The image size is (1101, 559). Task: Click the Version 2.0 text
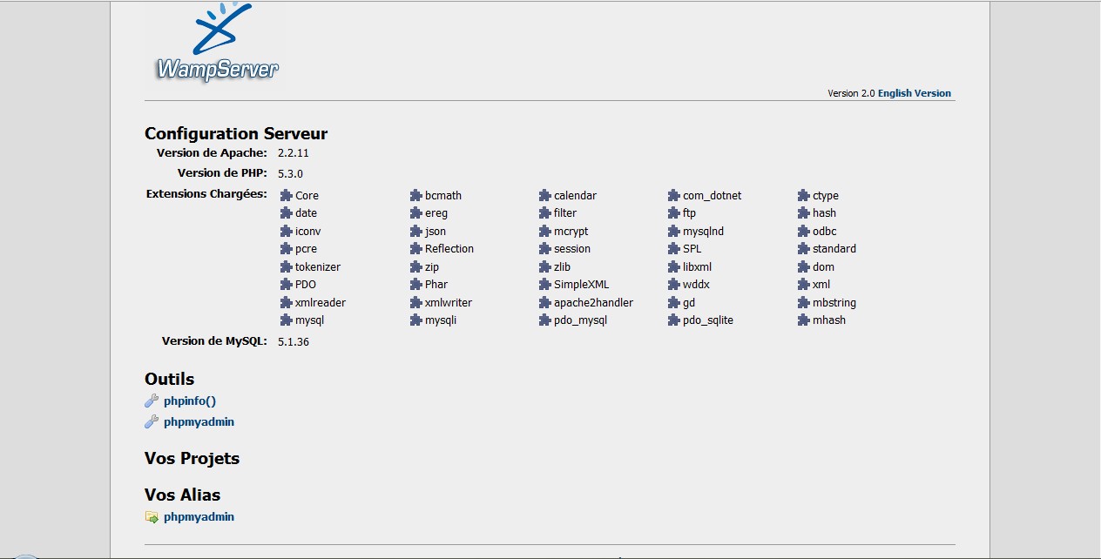[851, 93]
